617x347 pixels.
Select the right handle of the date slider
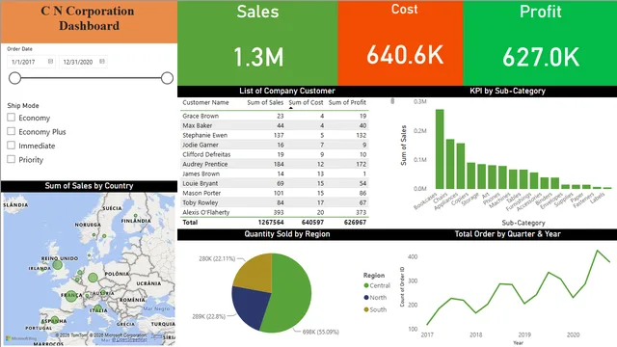coord(167,78)
